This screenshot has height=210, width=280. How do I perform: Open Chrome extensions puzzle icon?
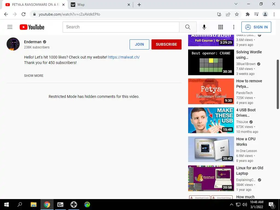coord(247,14)
